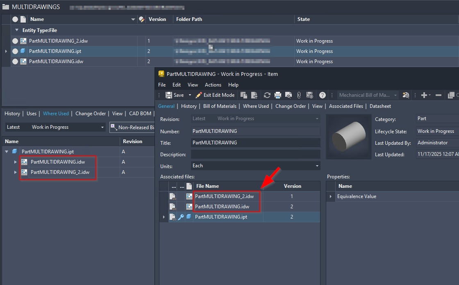Screen dimensions: 459x285
Task: Click the linked file icon on PartMULTIDRAWING_2.idw row
Action: [x=173, y=196]
